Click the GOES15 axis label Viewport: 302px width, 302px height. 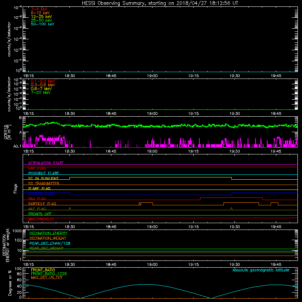[6, 132]
